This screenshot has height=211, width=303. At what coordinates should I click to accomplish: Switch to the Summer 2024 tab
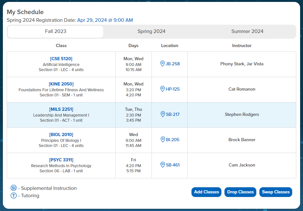point(247,31)
